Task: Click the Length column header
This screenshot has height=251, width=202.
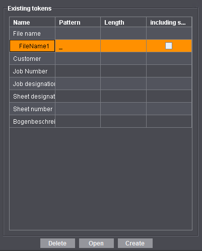Action: click(123, 22)
